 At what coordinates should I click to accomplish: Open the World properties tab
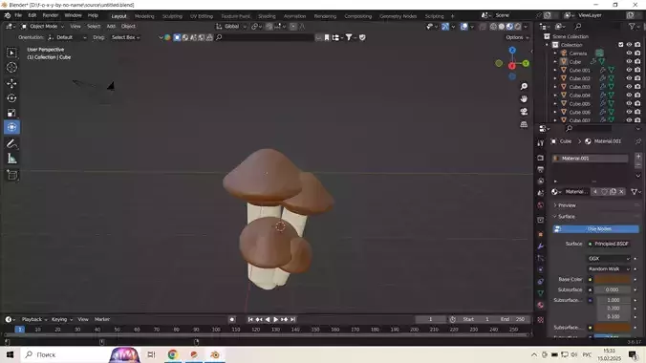541,204
